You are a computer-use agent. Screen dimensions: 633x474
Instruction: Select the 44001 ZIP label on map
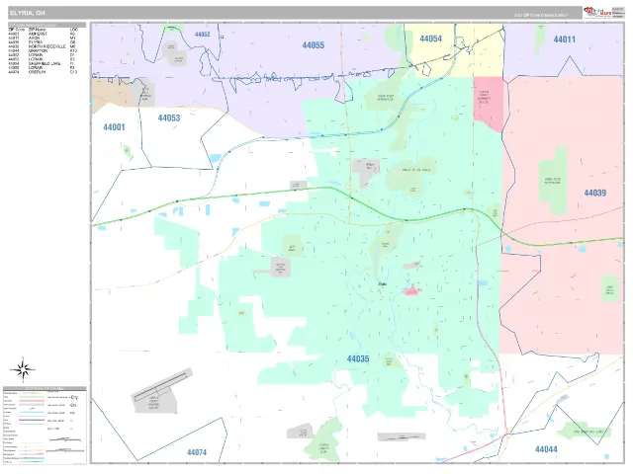114,127
